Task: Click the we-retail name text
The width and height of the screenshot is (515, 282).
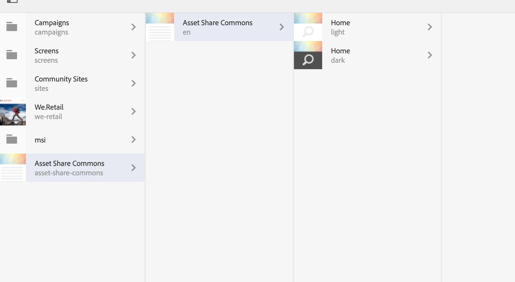Action: [49, 117]
